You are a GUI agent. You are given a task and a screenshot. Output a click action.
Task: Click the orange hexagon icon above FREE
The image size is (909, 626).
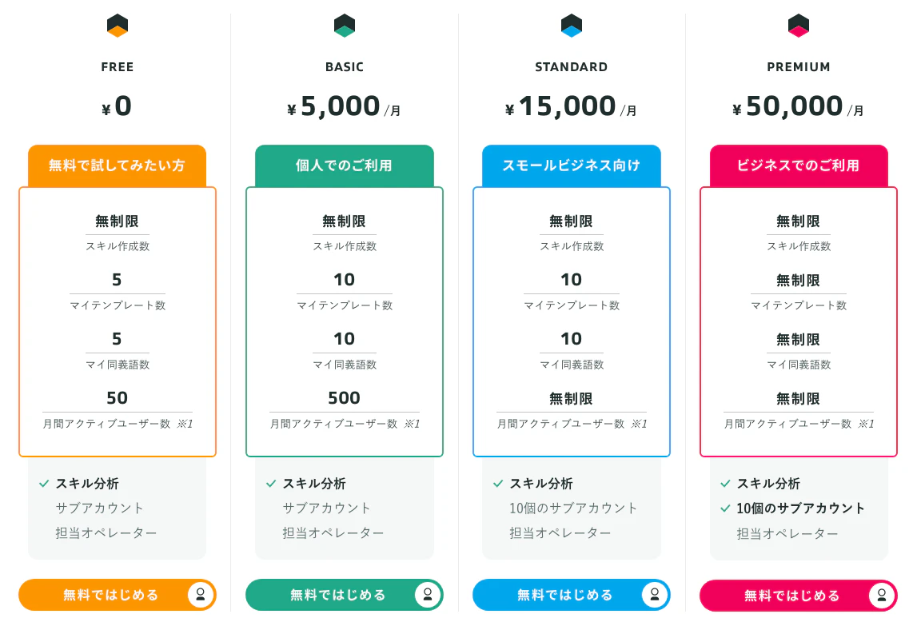(x=118, y=26)
